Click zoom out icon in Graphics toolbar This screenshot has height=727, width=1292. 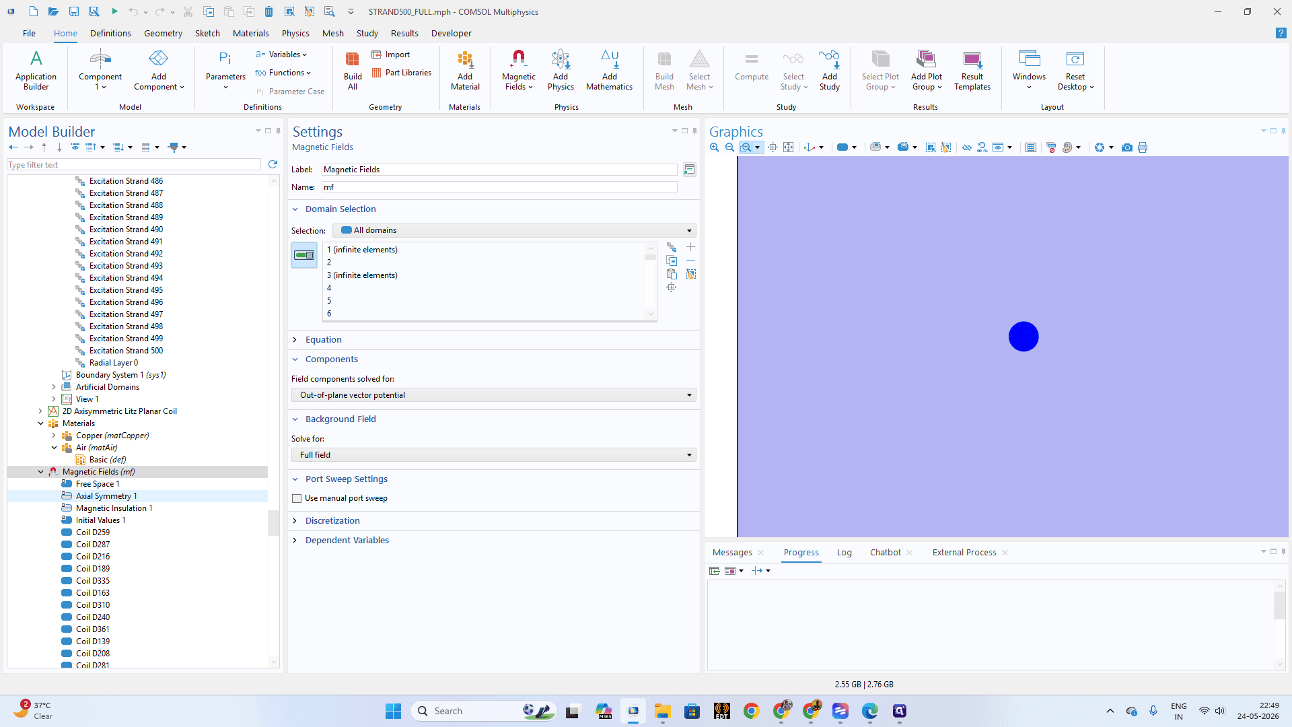point(729,147)
